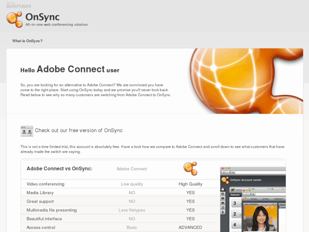This screenshot has height=232, width=309.
Task: Click the clock icon in Account center preview sidebar
Action: pyautogui.click(x=223, y=194)
